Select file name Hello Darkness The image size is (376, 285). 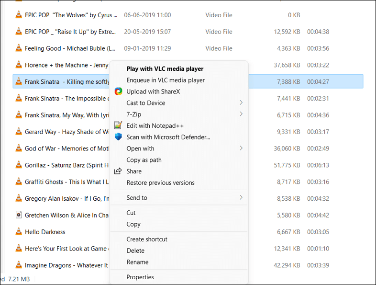click(45, 232)
